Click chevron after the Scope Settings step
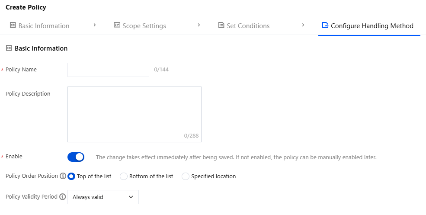The height and width of the screenshot is (215, 426). point(199,25)
